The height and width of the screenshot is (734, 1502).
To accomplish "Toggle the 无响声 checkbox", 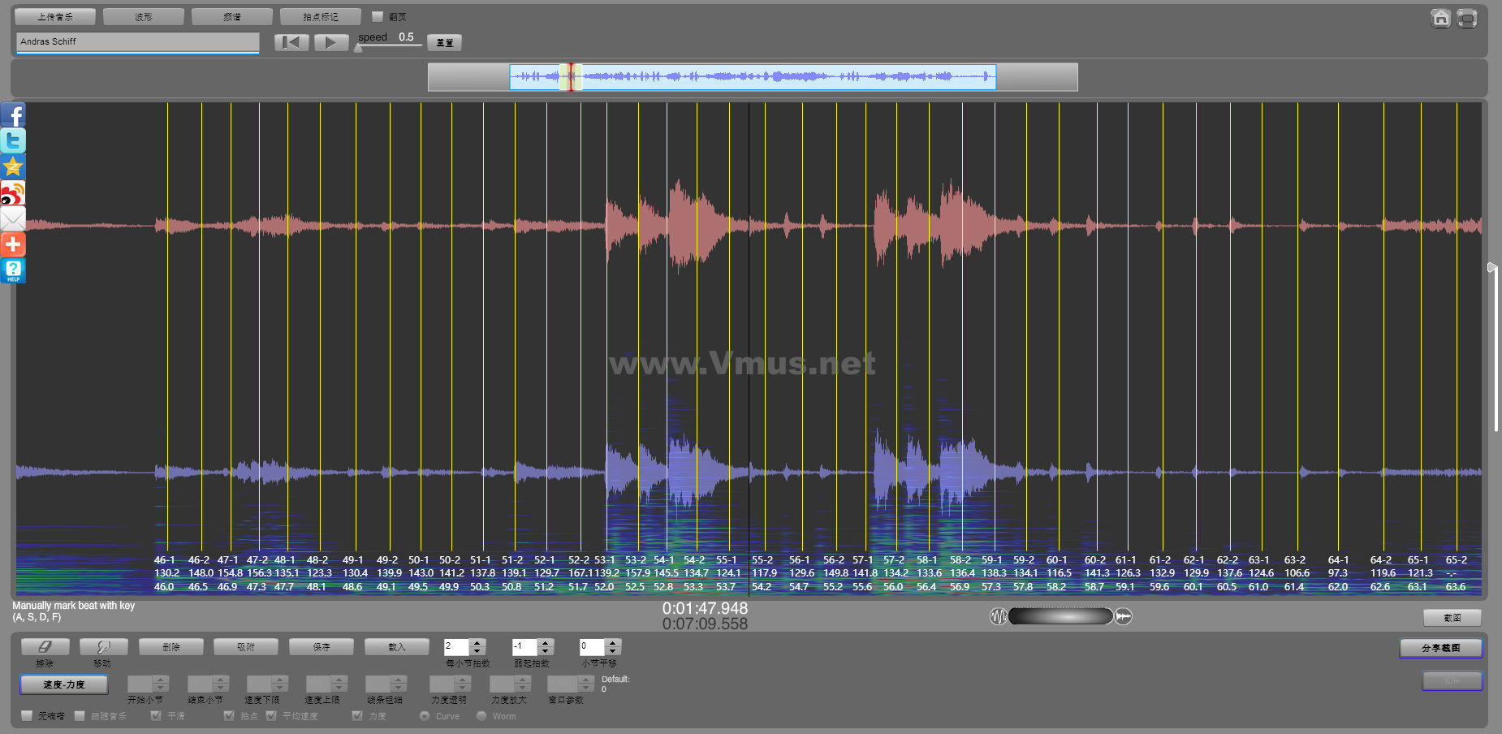I will click(x=28, y=715).
